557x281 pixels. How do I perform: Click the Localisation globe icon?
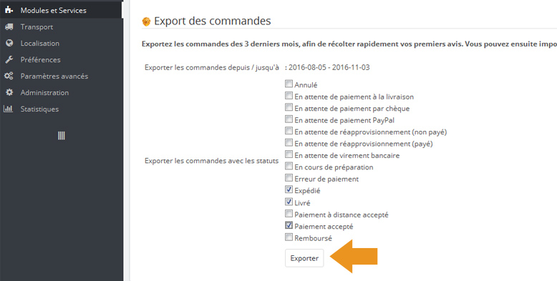click(x=9, y=44)
